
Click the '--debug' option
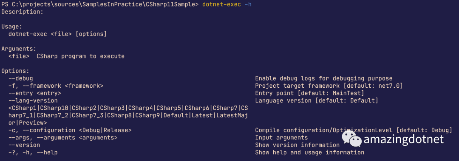21,78
